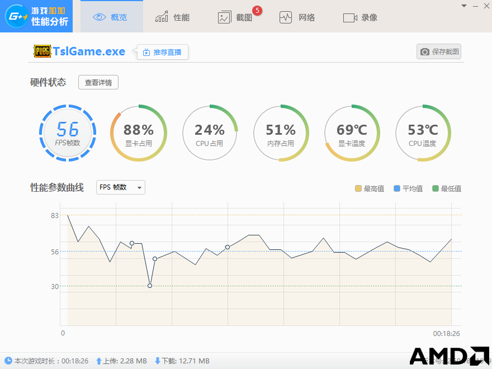Open the title bar dropdown menu arrow

(x=464, y=6)
